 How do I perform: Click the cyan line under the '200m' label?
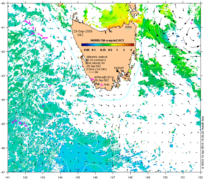(128, 29)
